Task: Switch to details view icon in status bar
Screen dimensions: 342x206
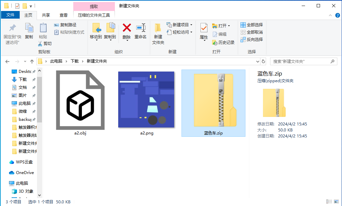Action: pos(329,202)
